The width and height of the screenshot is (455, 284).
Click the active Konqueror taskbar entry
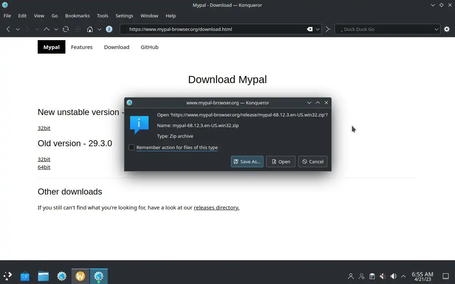pos(99,276)
